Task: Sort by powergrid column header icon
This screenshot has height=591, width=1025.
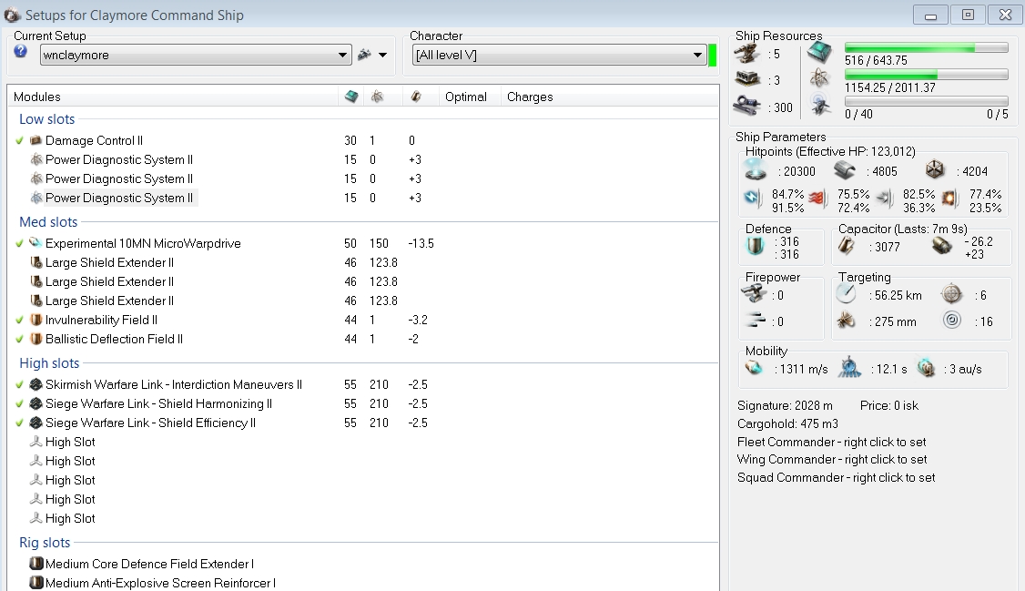Action: pyautogui.click(x=377, y=97)
